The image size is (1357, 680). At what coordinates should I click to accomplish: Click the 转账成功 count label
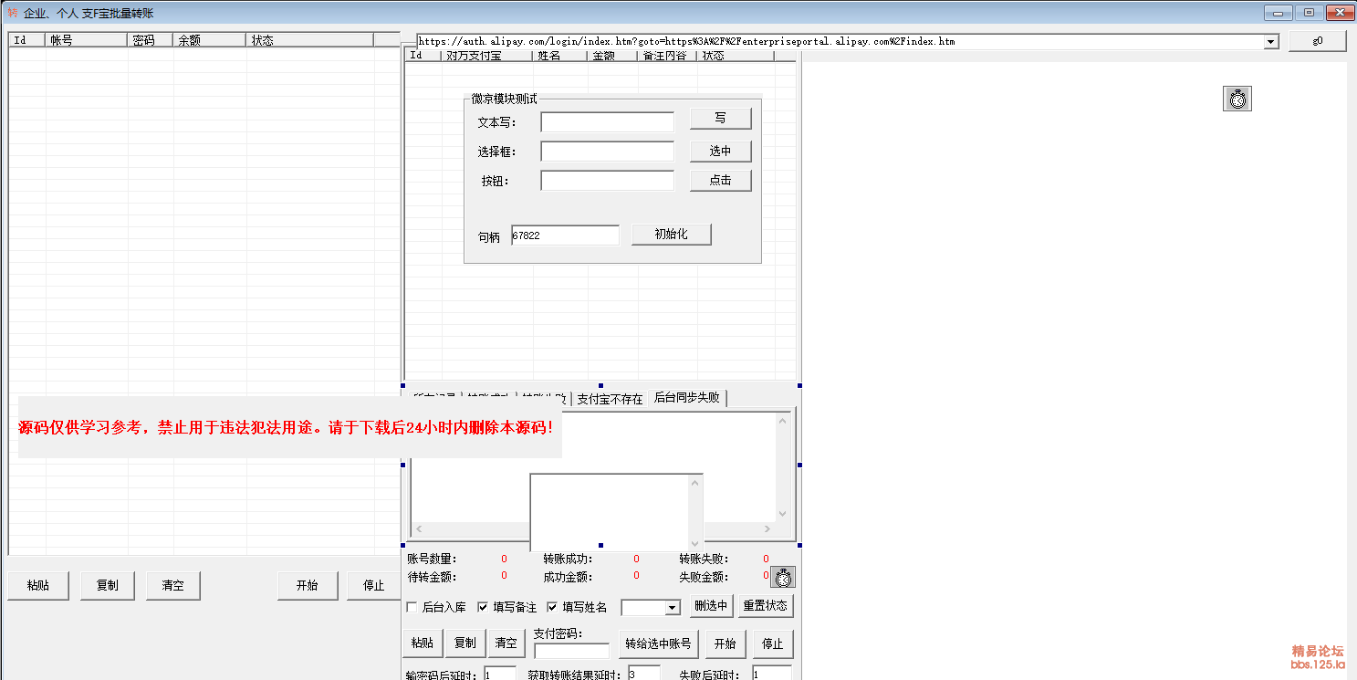pos(568,559)
